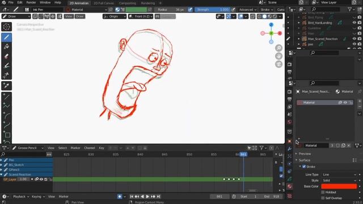
Task: Adjust the brush Strength slider
Action: [213, 10]
